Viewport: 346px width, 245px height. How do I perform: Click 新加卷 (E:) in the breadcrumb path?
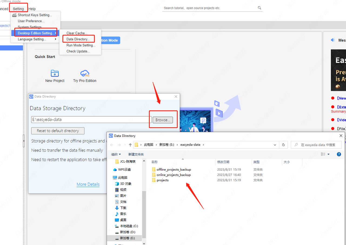167,145
